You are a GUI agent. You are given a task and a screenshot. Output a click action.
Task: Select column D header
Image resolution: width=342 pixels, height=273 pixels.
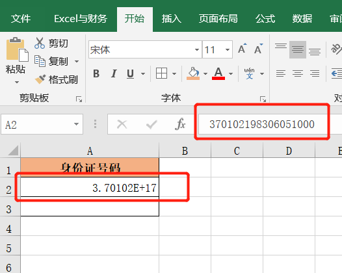tap(289, 151)
